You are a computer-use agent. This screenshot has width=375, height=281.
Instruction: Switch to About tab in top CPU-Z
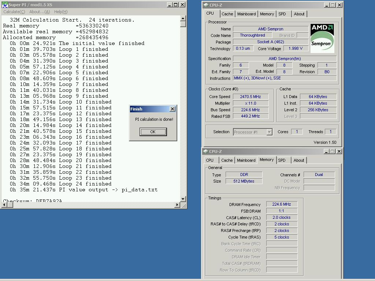299,14
